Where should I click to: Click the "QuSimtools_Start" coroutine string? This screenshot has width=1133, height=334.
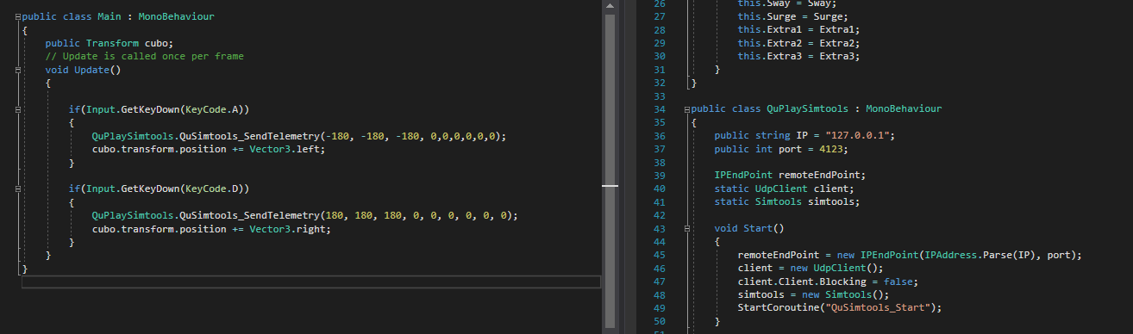click(877, 308)
